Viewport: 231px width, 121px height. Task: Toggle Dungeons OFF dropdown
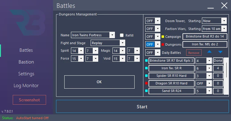[153, 44]
